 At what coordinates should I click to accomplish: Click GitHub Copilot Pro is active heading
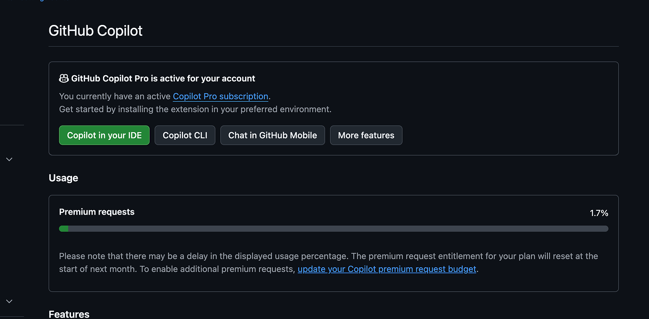coord(163,79)
